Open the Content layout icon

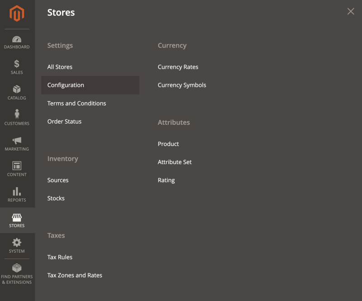(x=17, y=166)
